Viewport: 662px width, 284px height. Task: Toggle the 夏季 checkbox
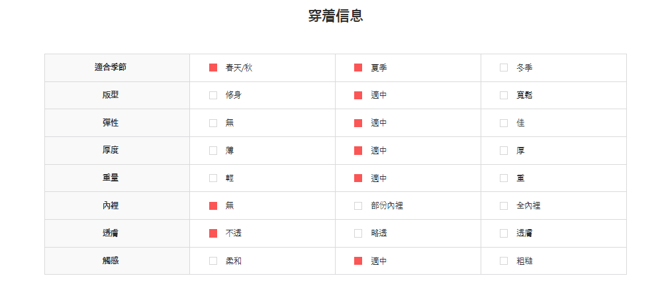click(x=358, y=68)
